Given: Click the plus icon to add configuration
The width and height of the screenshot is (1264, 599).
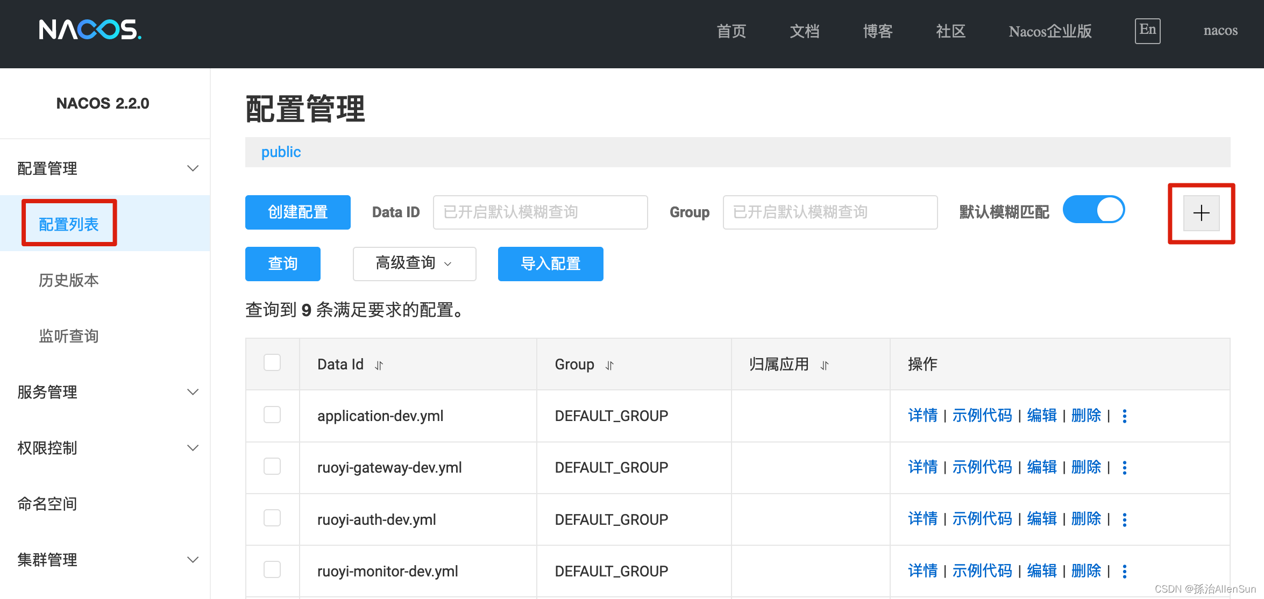Looking at the screenshot, I should coord(1201,213).
